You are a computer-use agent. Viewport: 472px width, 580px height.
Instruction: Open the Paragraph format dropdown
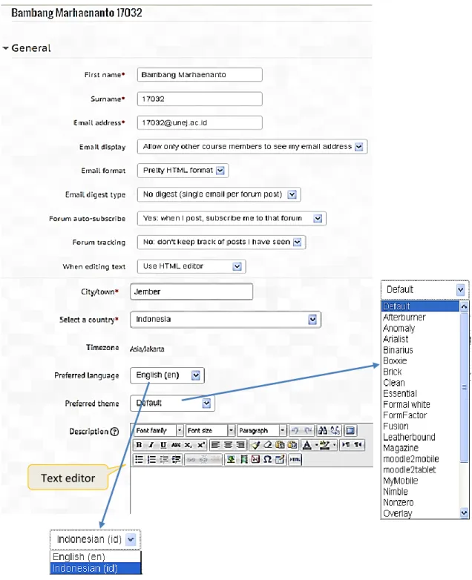(262, 431)
